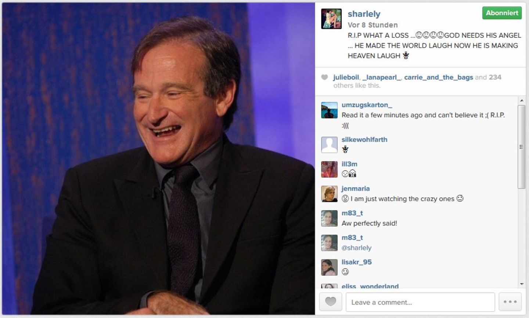Focus the Leave a comment field
529x318 pixels.
tap(420, 302)
